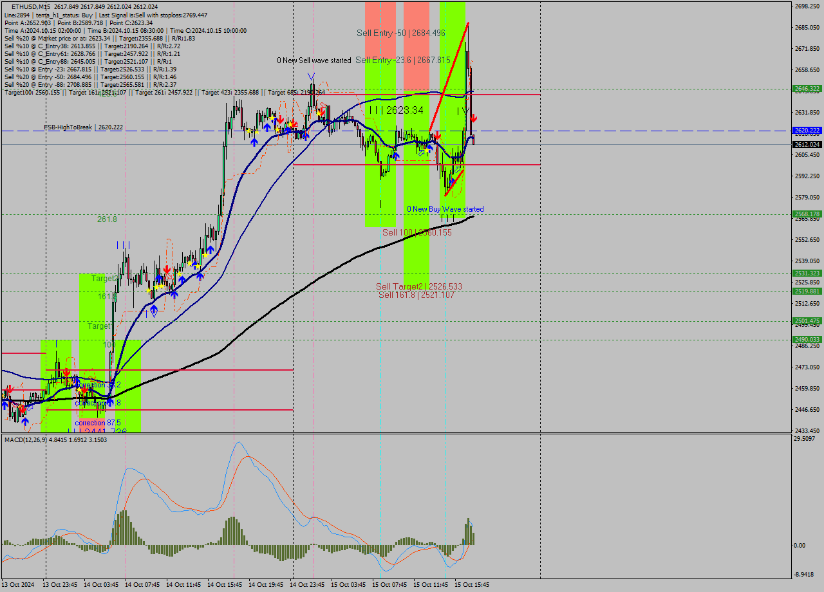
Task: Click the 'FSB-HighToBreak | 2620.222' label
Action: tap(83, 127)
